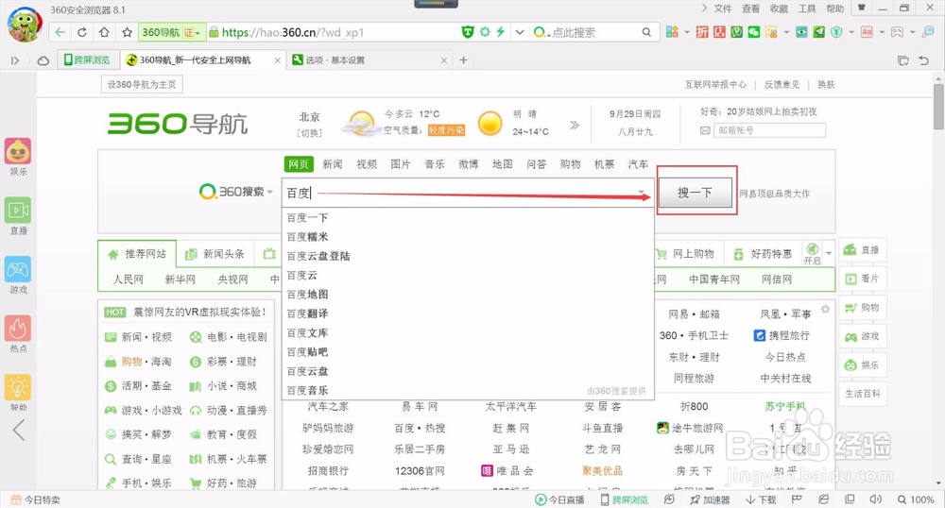945x508 pixels.
Task: Click the mute speaker icon in status bar
Action: pos(875,500)
